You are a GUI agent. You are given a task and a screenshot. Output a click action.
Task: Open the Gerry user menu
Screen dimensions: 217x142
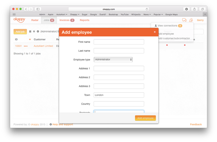[200, 20]
